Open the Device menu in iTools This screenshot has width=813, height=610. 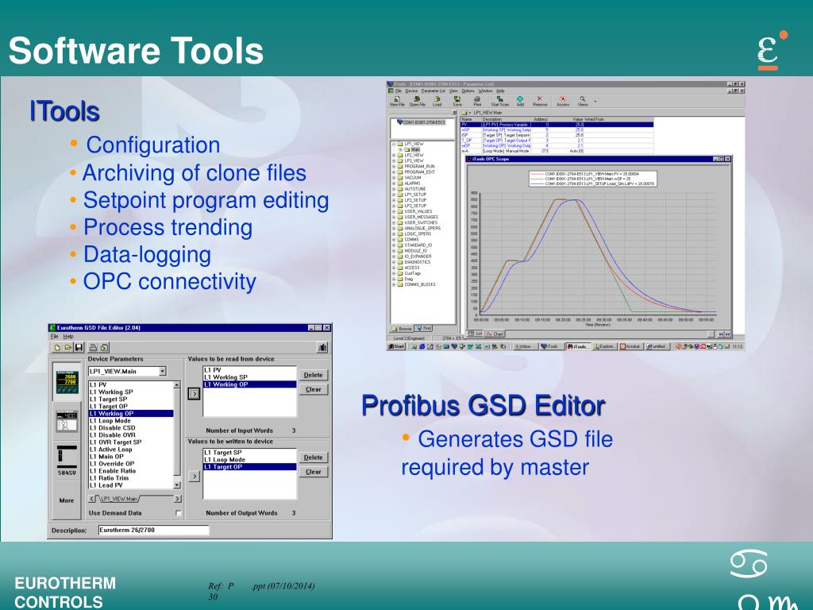coord(411,91)
